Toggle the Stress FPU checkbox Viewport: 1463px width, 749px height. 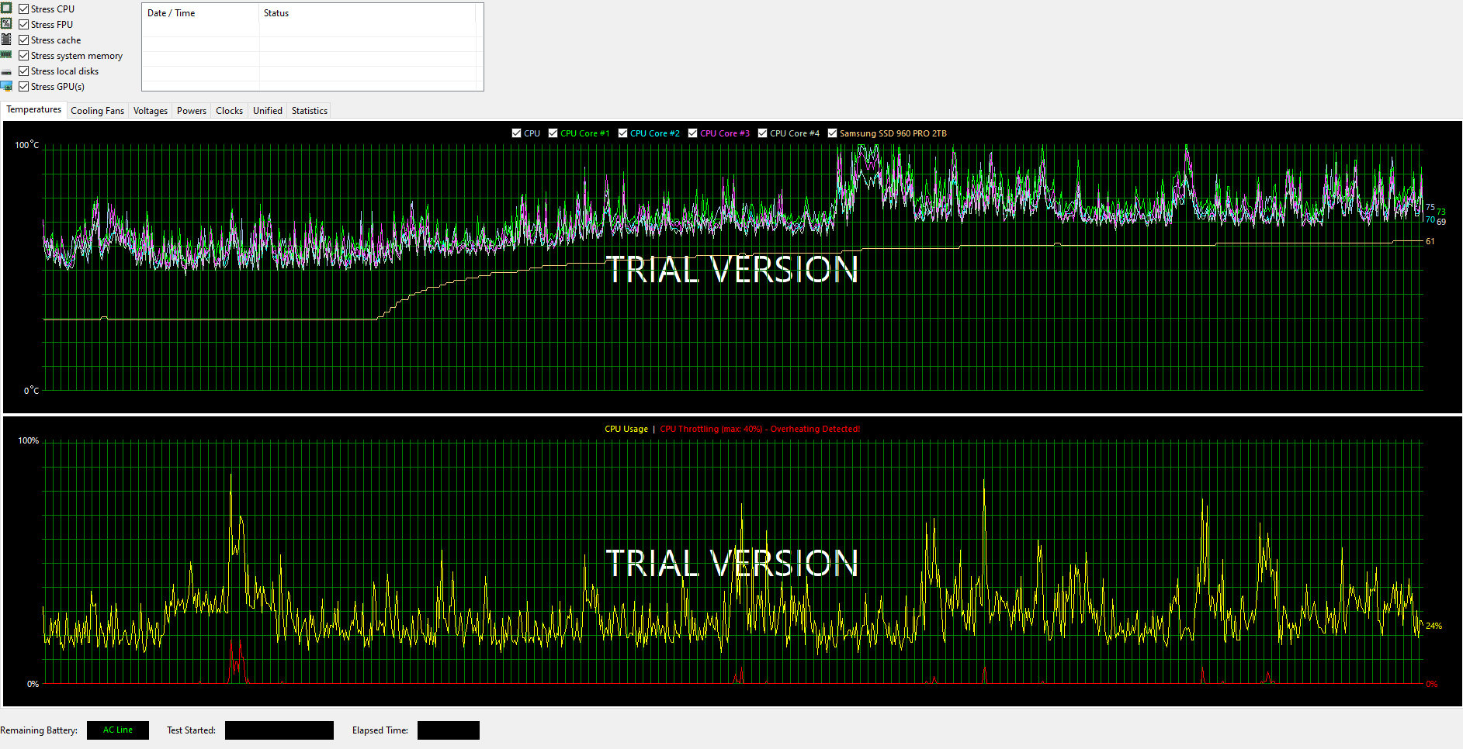point(23,24)
